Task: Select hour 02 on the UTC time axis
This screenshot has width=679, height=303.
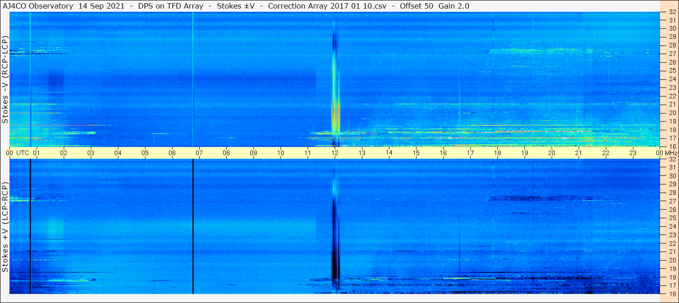Action: [x=64, y=153]
